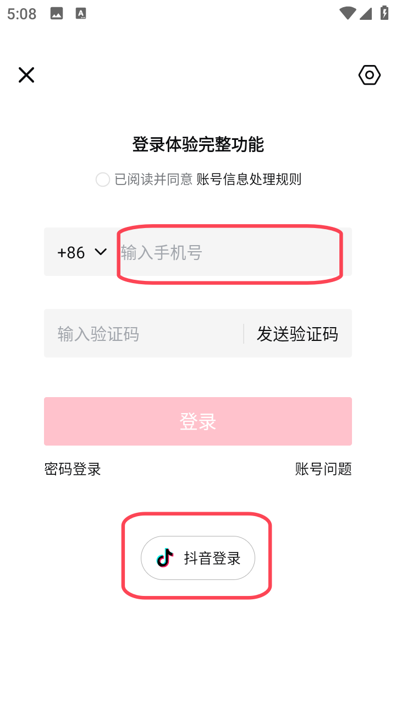This screenshot has width=396, height=705.
Task: Tap the letter A notification icon
Action: 80,14
